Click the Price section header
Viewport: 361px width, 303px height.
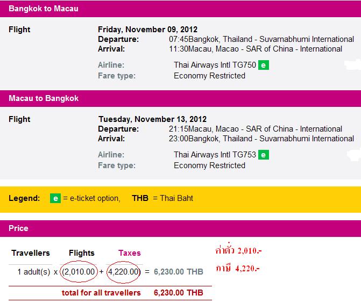click(x=181, y=228)
